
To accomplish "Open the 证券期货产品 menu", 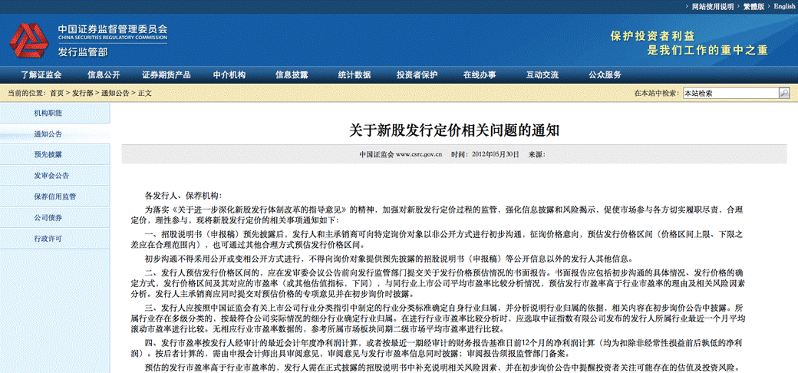I will coord(166,74).
